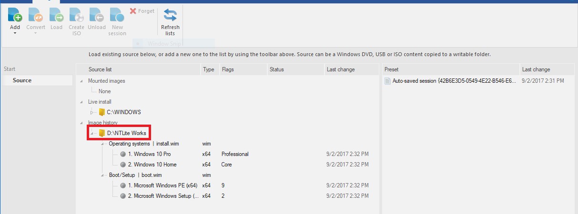Select 2. Microsoft Windows Setup entry
The width and height of the screenshot is (578, 214).
coord(162,196)
